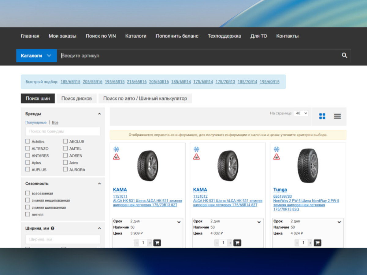Screen dimensions: 367x275
Task: Collapse the Ширина, мм filter section
Action: point(99,228)
